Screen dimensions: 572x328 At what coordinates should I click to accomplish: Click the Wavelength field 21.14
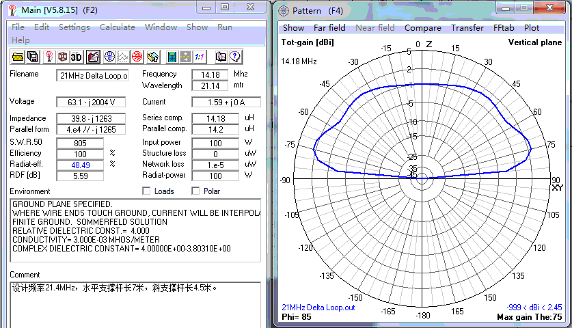(210, 85)
